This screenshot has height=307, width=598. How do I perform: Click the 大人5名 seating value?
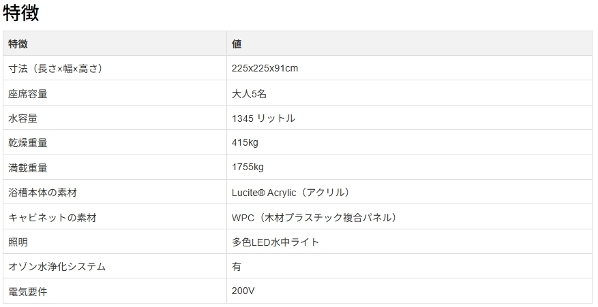(x=249, y=93)
